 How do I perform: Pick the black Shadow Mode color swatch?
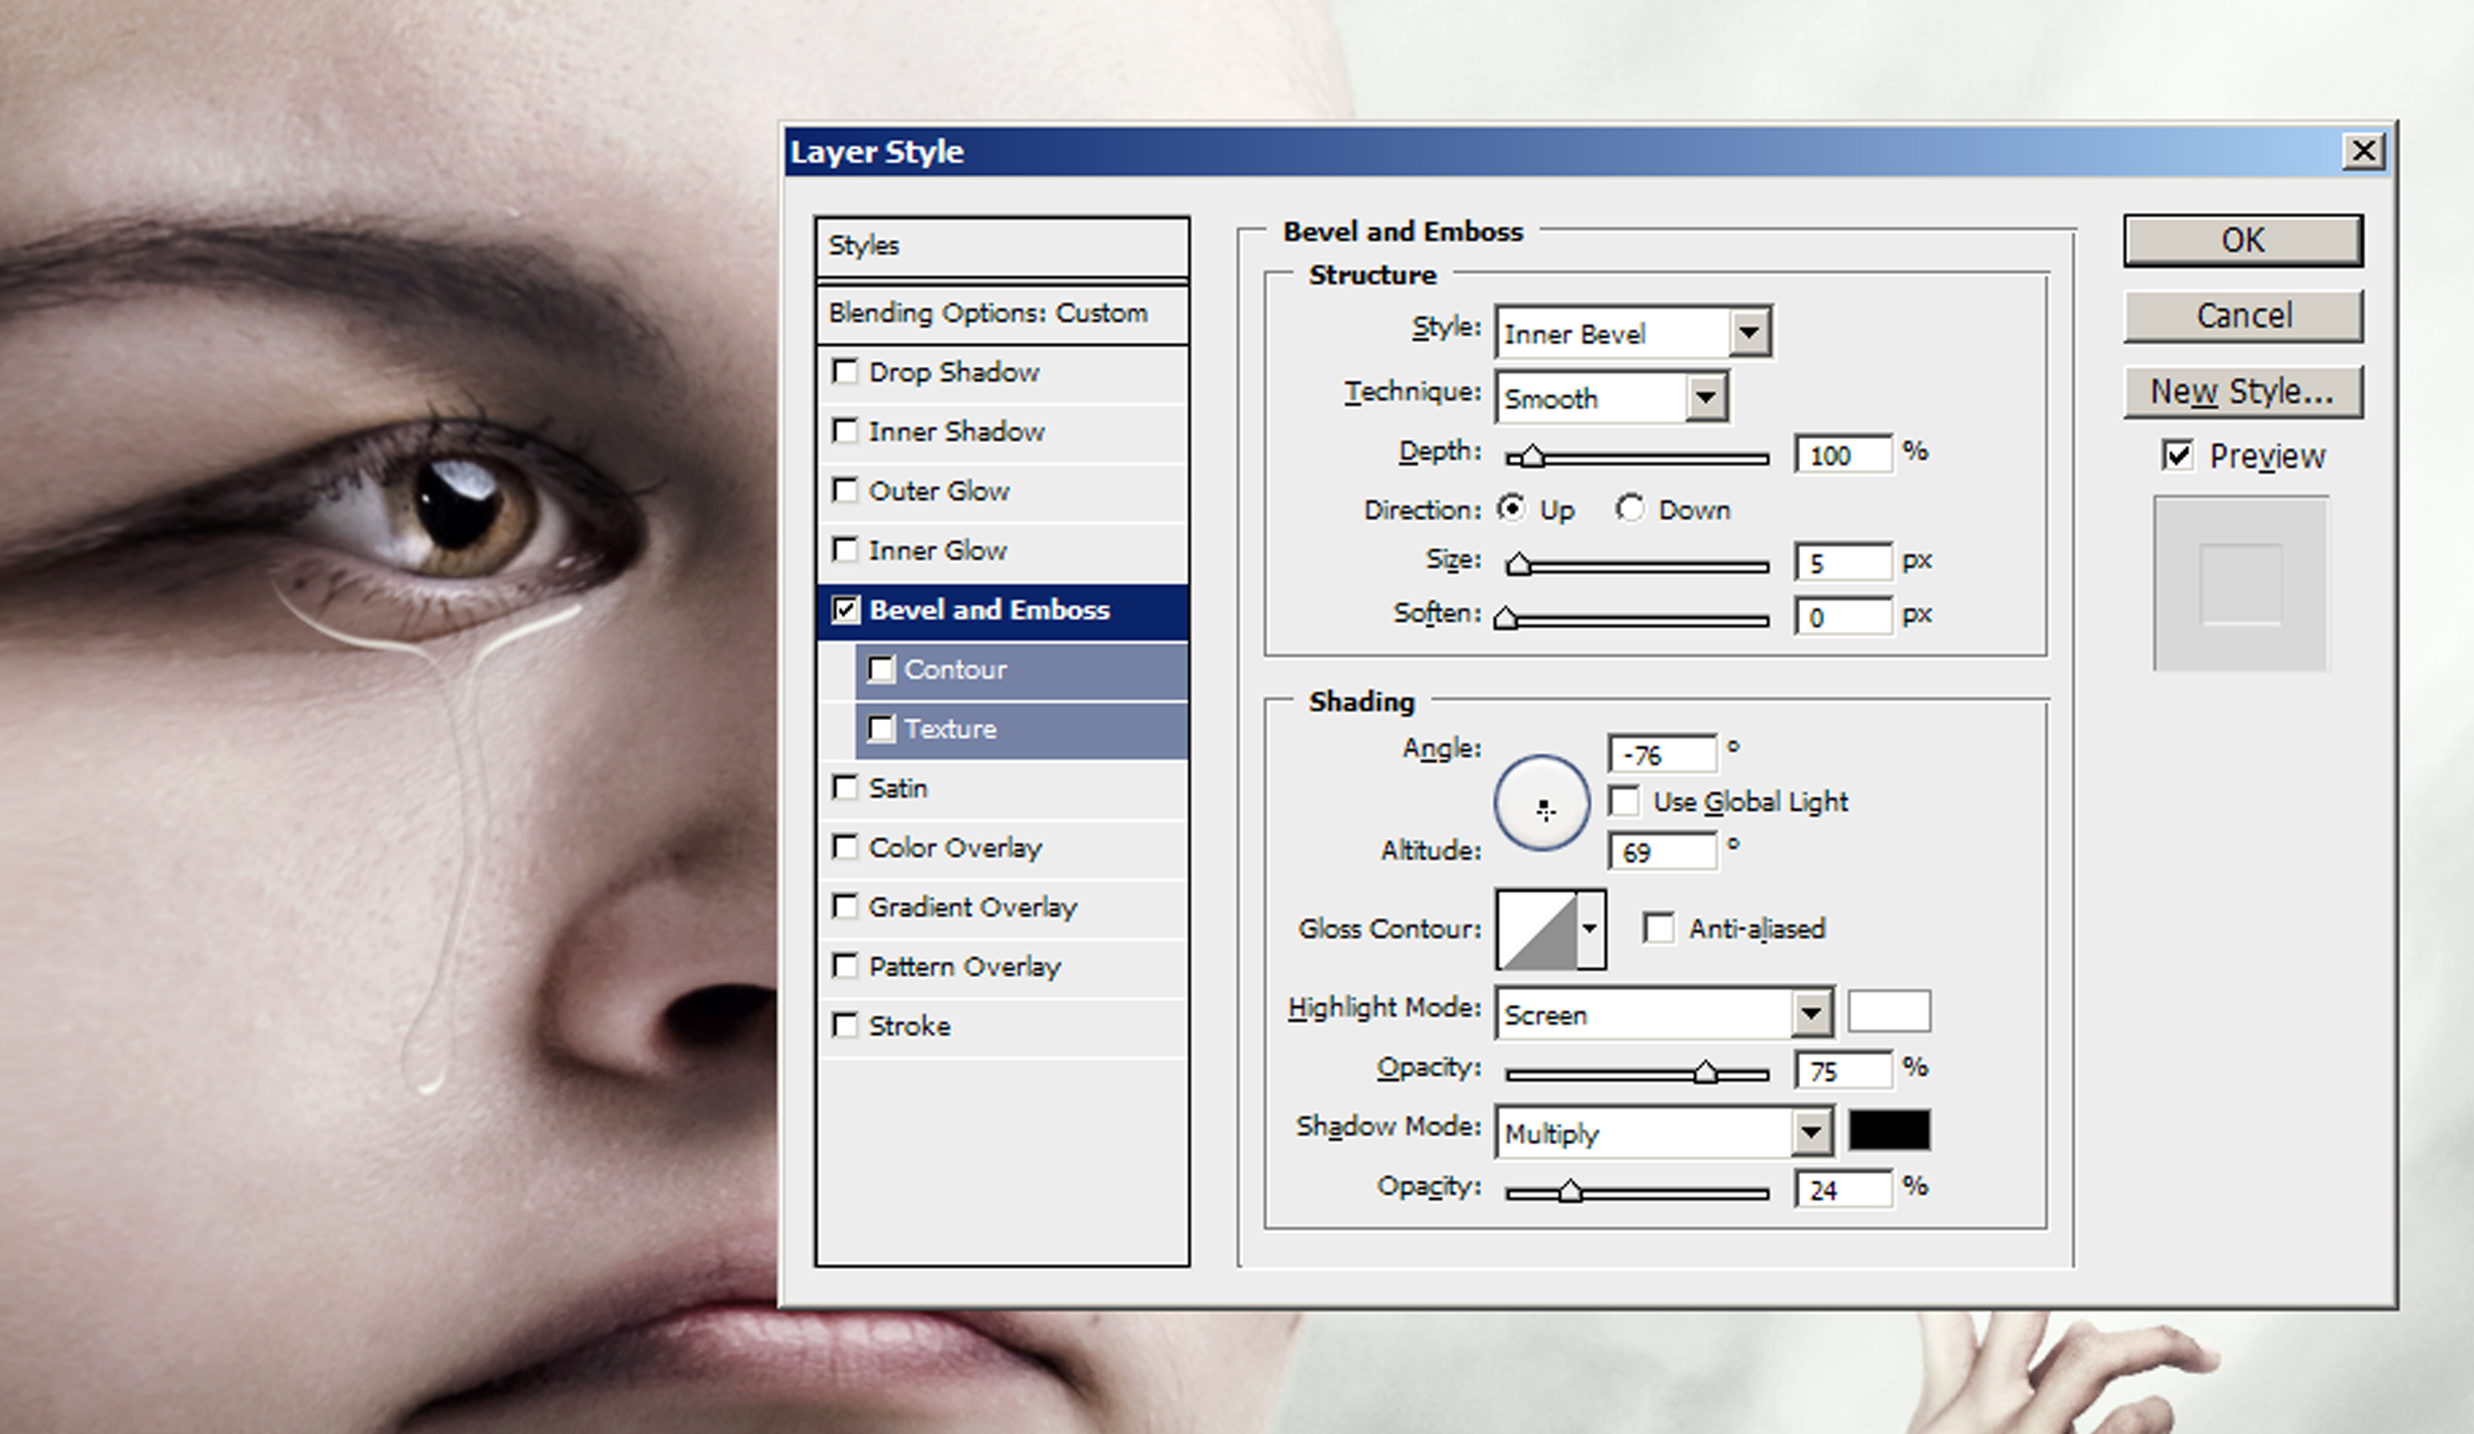(x=1889, y=1130)
